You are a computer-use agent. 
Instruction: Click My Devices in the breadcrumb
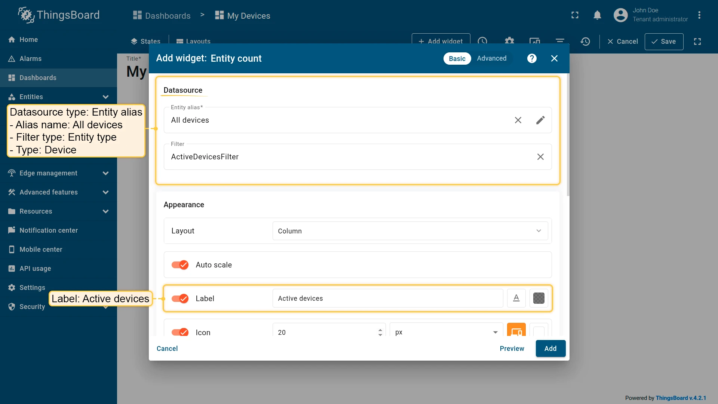pos(243,16)
